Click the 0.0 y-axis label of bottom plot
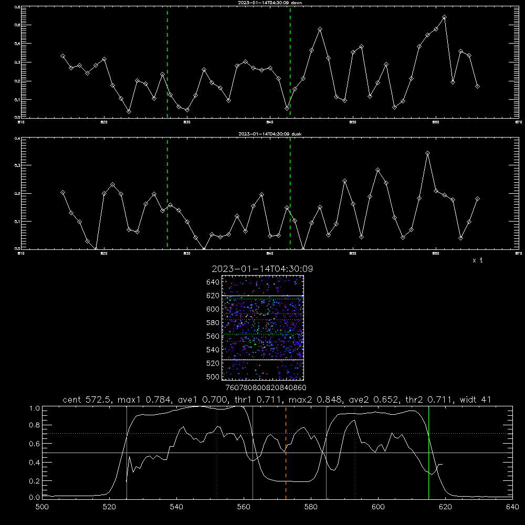The width and height of the screenshot is (525, 525). click(x=35, y=498)
